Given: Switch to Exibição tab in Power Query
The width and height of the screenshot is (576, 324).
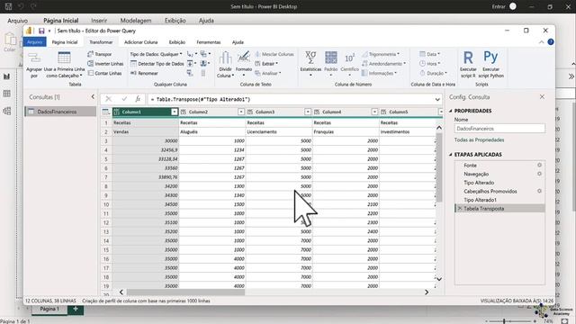Looking at the screenshot, I should pos(177,42).
